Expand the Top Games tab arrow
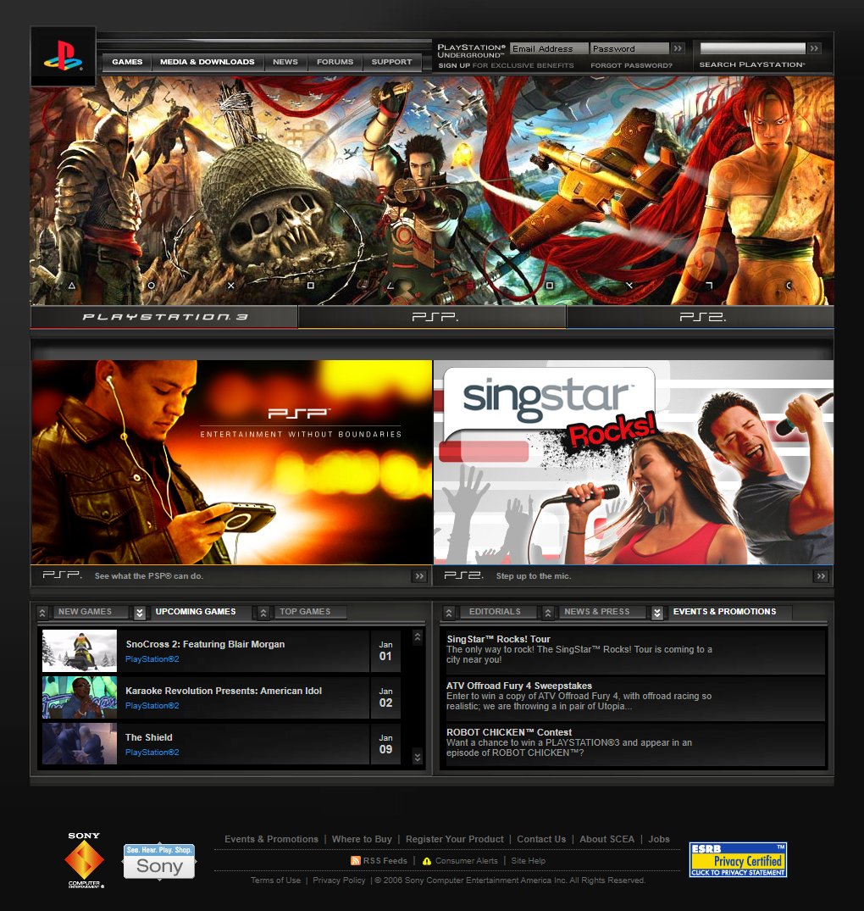864x911 pixels. (263, 613)
